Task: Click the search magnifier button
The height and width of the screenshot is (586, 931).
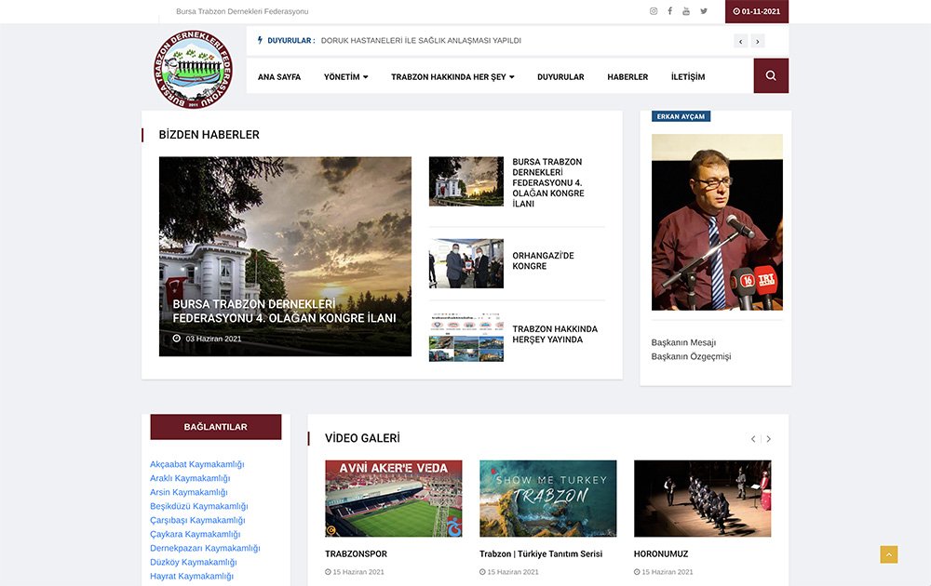Action: coord(771,76)
